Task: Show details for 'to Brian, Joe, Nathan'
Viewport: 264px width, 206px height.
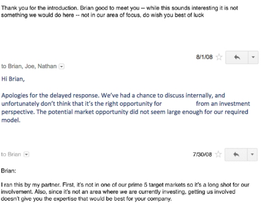Action: (61, 67)
